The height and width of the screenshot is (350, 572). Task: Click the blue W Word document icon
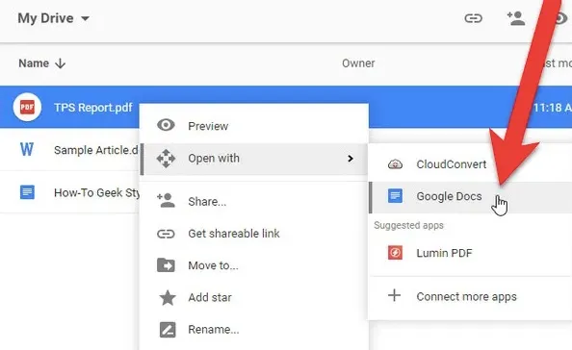click(x=27, y=149)
